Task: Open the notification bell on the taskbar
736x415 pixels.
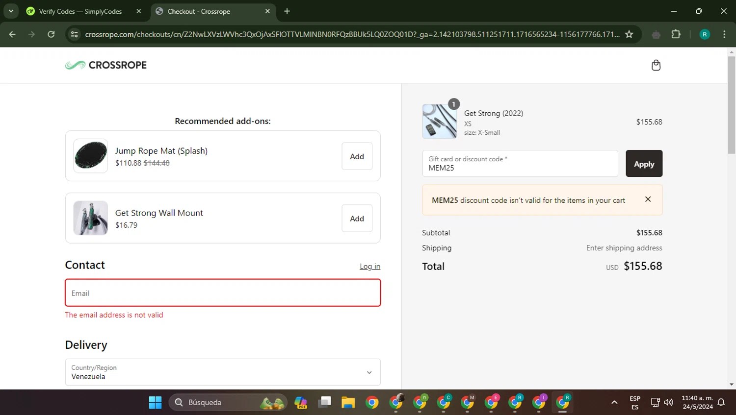Action: 721,402
